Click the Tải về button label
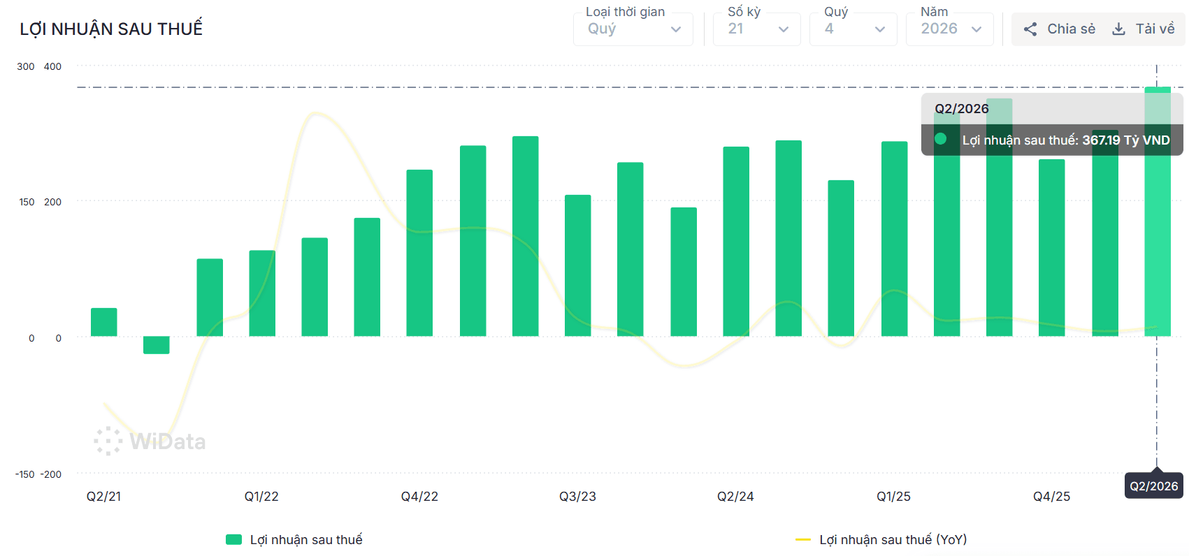Image resolution: width=1189 pixels, height=556 pixels. [1155, 29]
